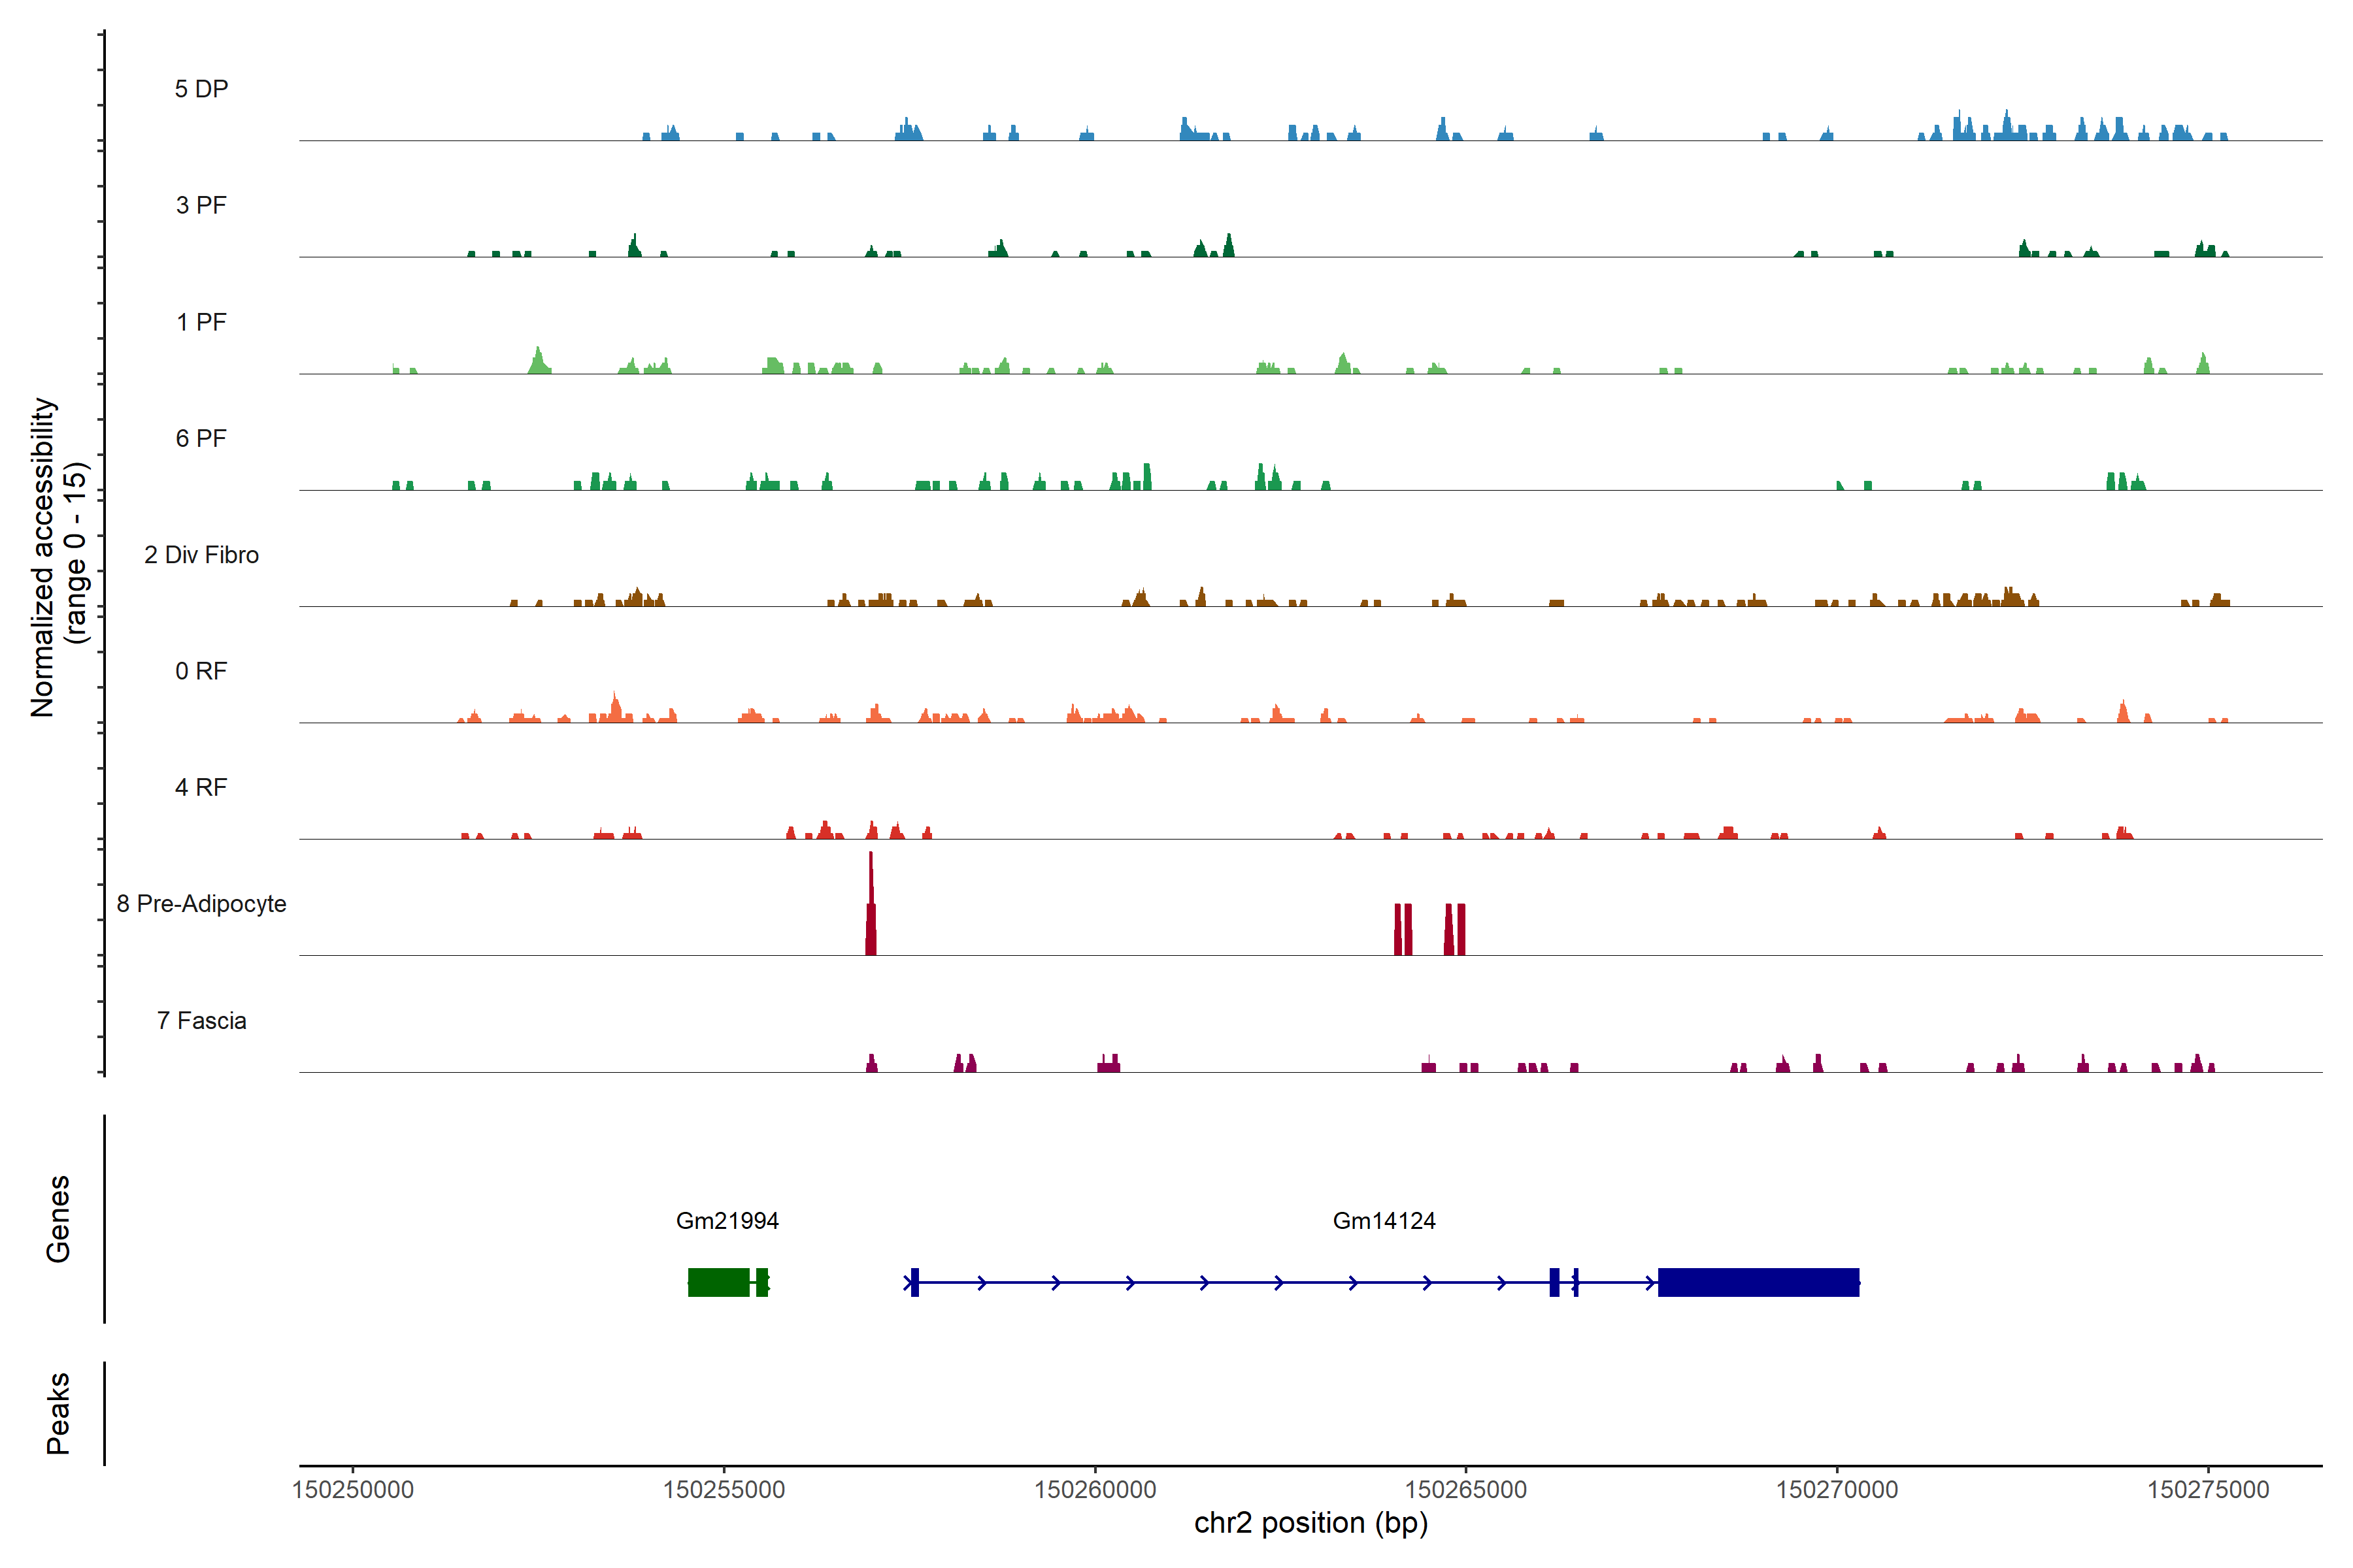Click the 5 DP track label
This screenshot has width=2353, height=1568.
201,89
